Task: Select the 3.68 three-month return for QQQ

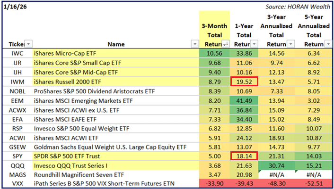Action: pos(214,165)
